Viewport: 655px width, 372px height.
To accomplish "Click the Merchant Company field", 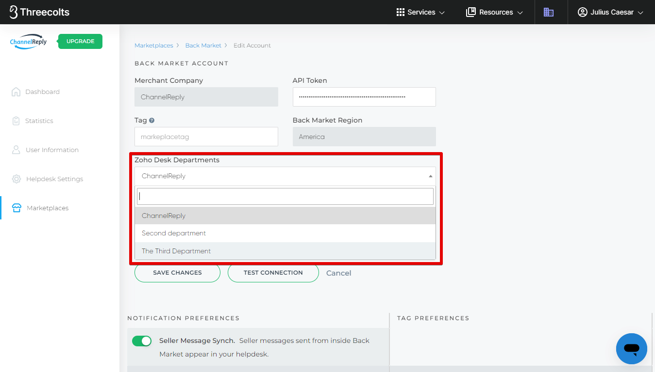I will [206, 97].
